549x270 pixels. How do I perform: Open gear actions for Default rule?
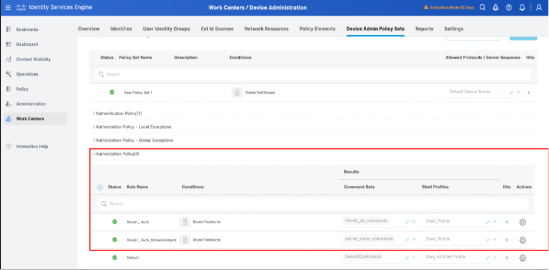[522, 258]
